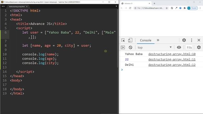203x114 pixels.
Task: Open the Console tab in DevTools
Action: tap(146, 40)
